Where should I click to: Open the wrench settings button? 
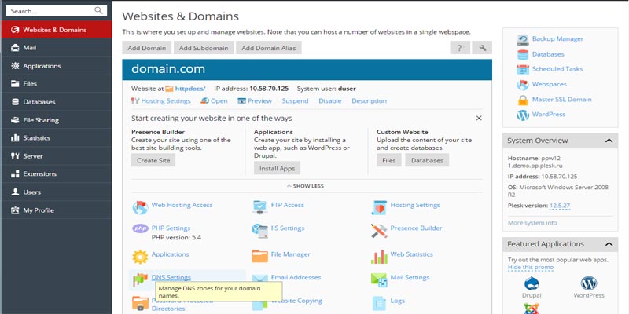[482, 48]
